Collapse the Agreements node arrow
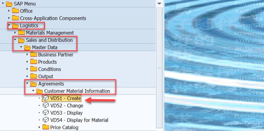 point(27,84)
